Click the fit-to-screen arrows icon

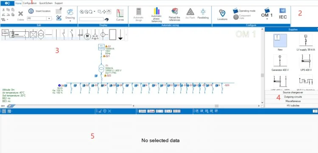coord(104,12)
